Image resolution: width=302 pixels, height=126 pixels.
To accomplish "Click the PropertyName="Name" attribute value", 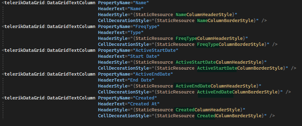I will tap(141, 3).
